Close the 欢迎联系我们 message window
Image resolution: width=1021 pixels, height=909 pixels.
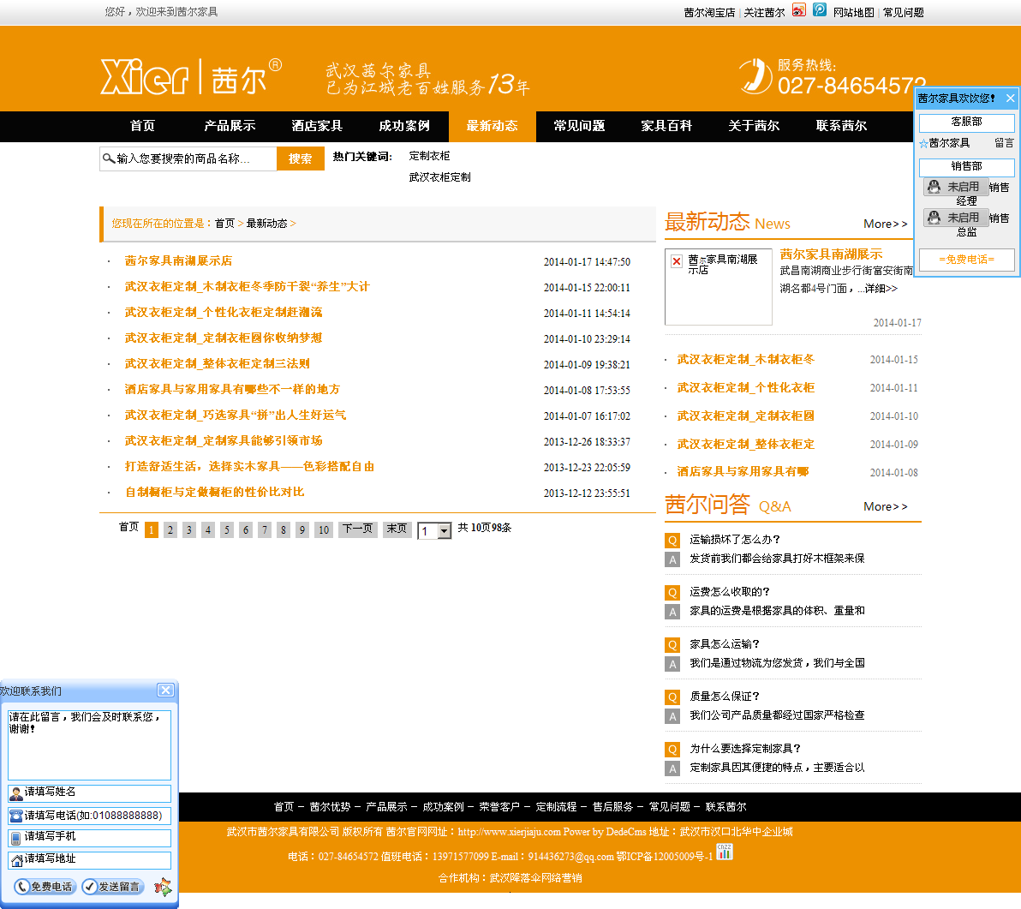[x=165, y=691]
